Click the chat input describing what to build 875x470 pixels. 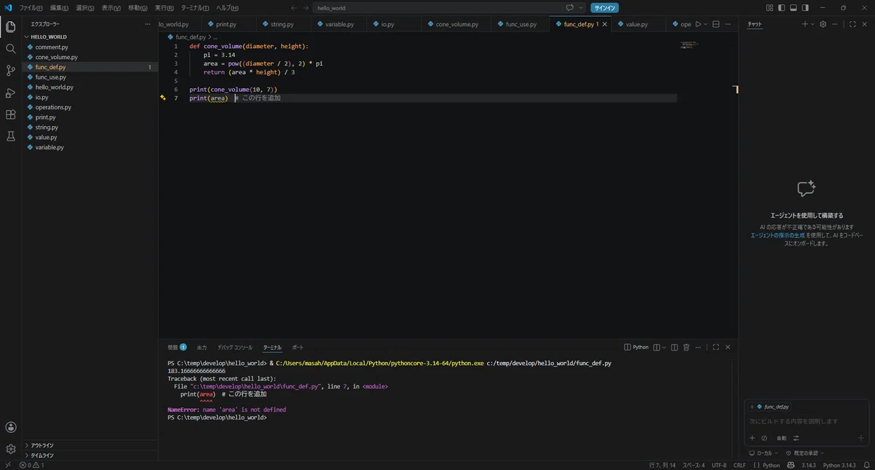805,421
